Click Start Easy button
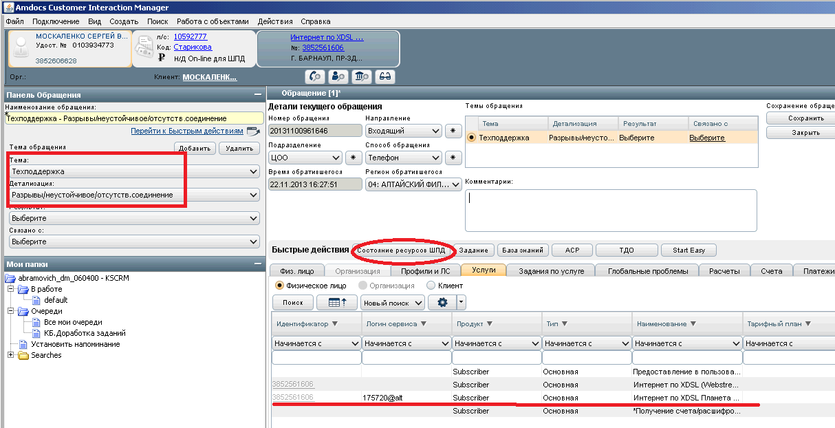The image size is (835, 428). (689, 250)
